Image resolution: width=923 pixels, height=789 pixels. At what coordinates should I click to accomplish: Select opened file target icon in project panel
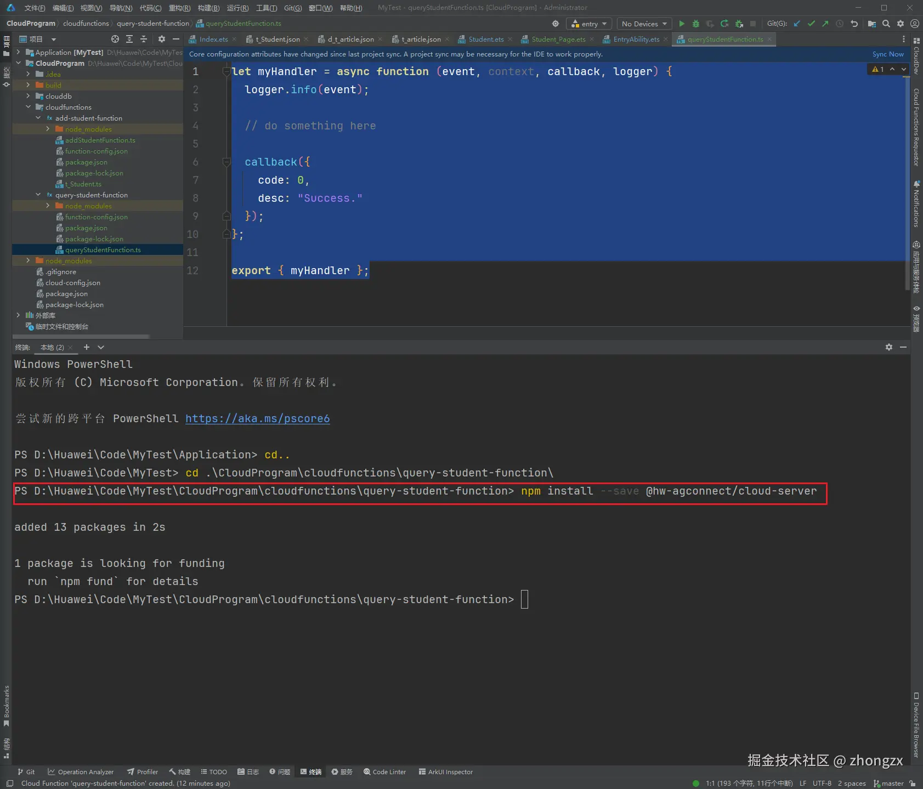click(115, 39)
